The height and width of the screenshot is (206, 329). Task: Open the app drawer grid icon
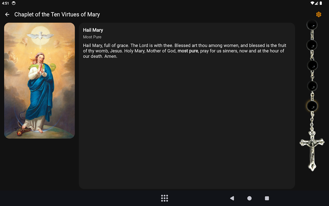pos(164,198)
